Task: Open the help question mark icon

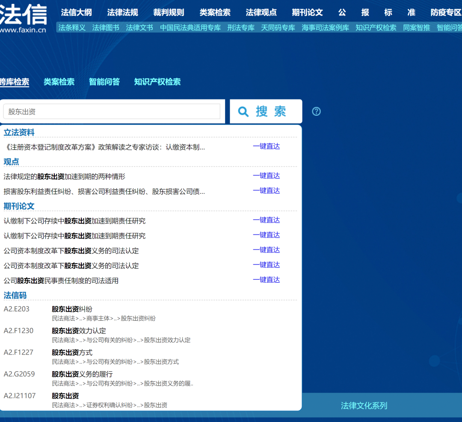Action: tap(316, 111)
